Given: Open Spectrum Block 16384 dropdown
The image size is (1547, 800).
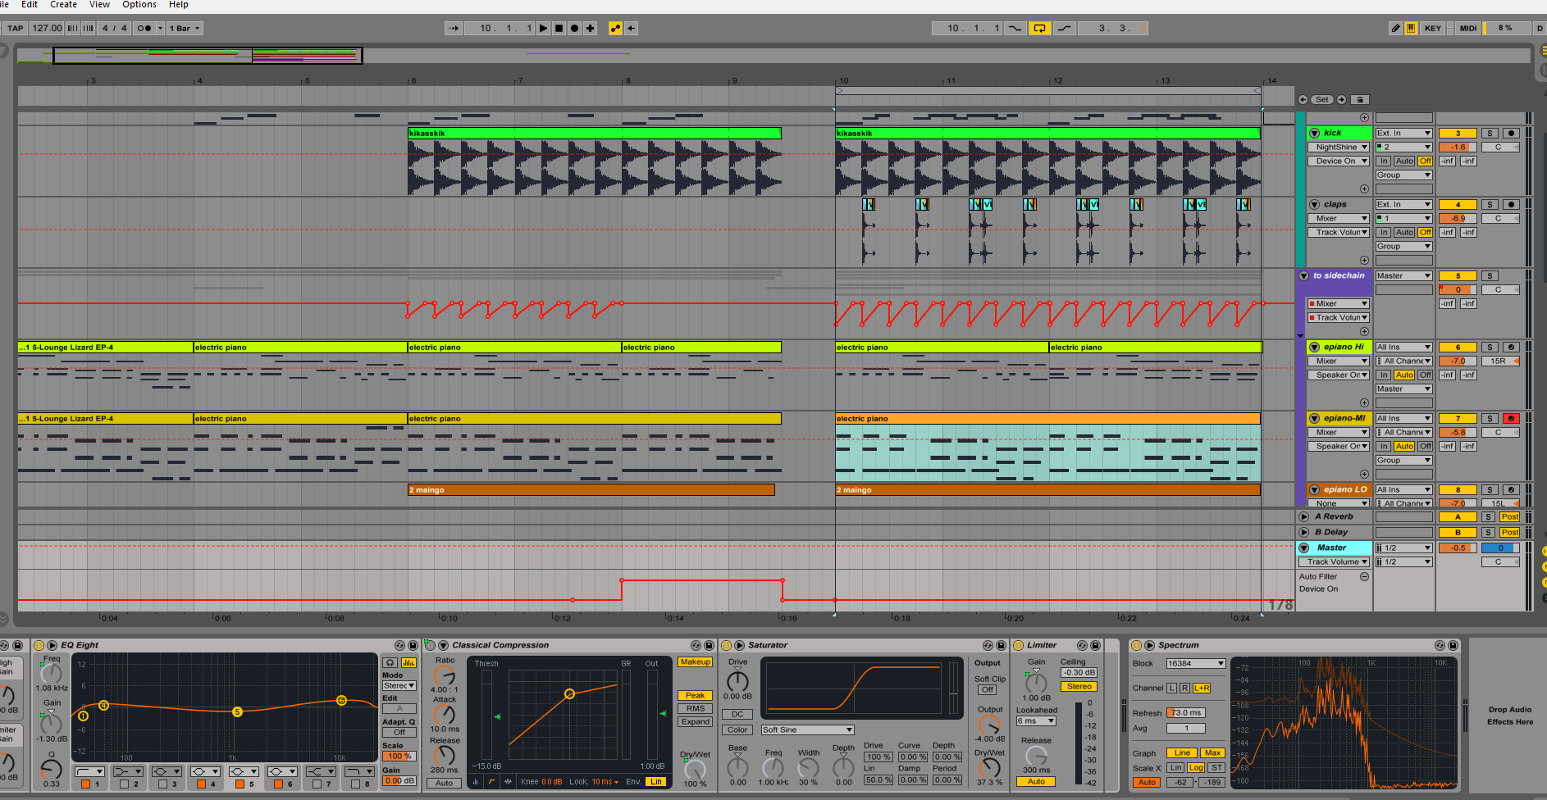Looking at the screenshot, I should tap(1196, 663).
